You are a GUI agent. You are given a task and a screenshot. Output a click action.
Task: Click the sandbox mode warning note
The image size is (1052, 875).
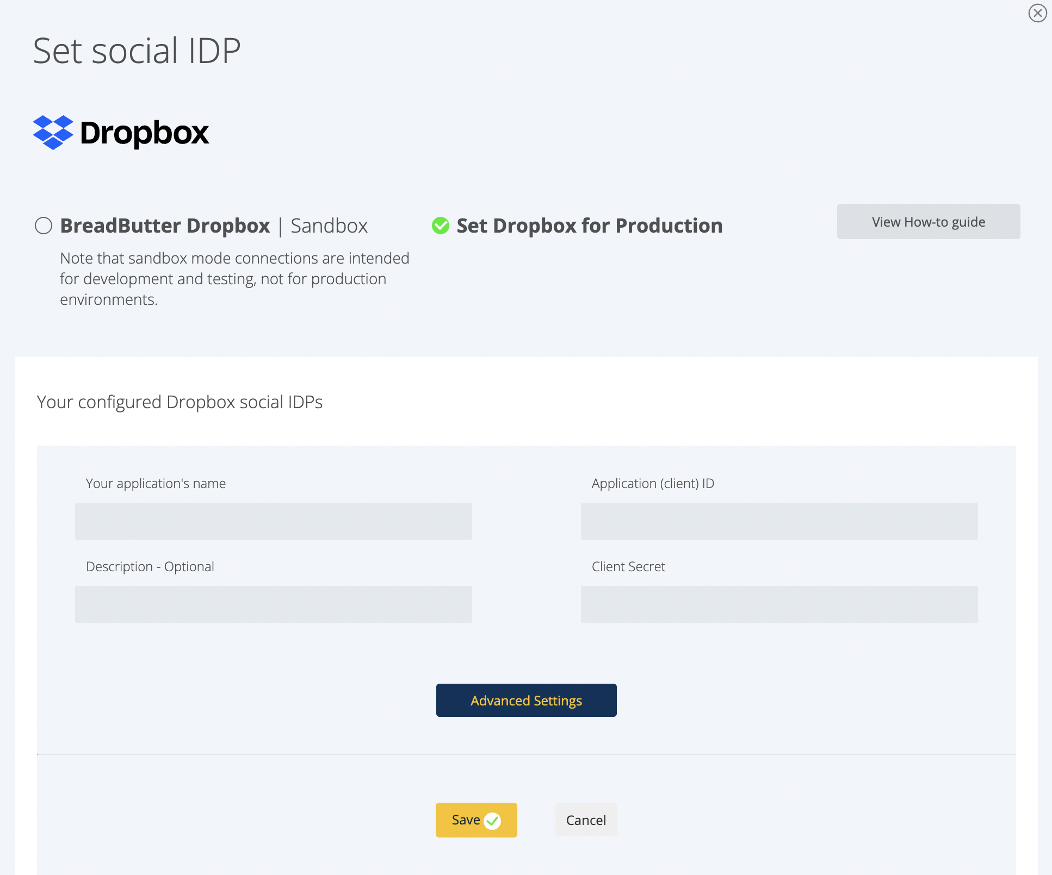pos(234,278)
